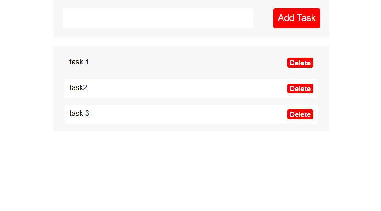
Task: Click the middle of the task 3 row
Action: click(184, 114)
